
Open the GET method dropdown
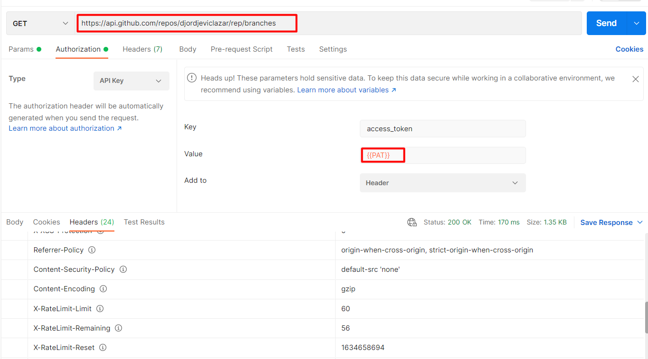(40, 23)
